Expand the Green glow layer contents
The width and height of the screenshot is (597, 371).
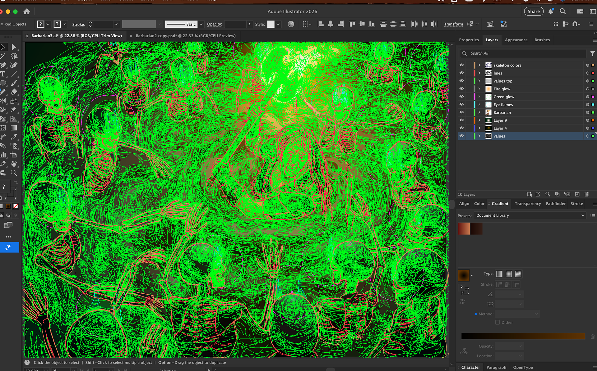(x=479, y=97)
